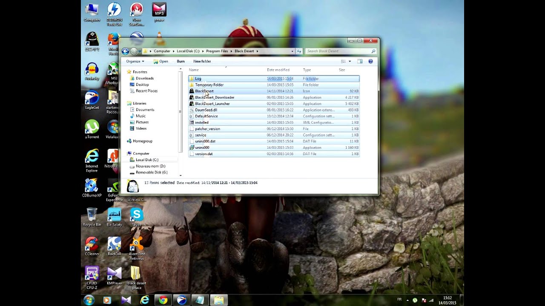Launch EagleGet desktop shortcut
Image resolution: width=545 pixels, height=306 pixels.
[x=92, y=100]
